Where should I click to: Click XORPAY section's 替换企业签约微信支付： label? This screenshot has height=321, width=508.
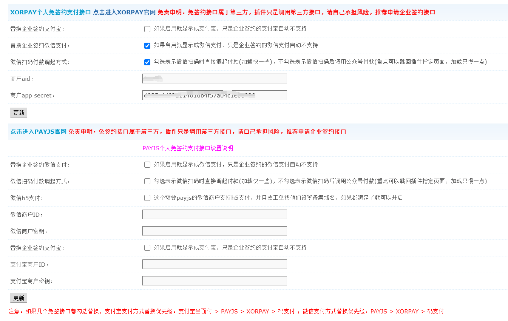(40, 46)
